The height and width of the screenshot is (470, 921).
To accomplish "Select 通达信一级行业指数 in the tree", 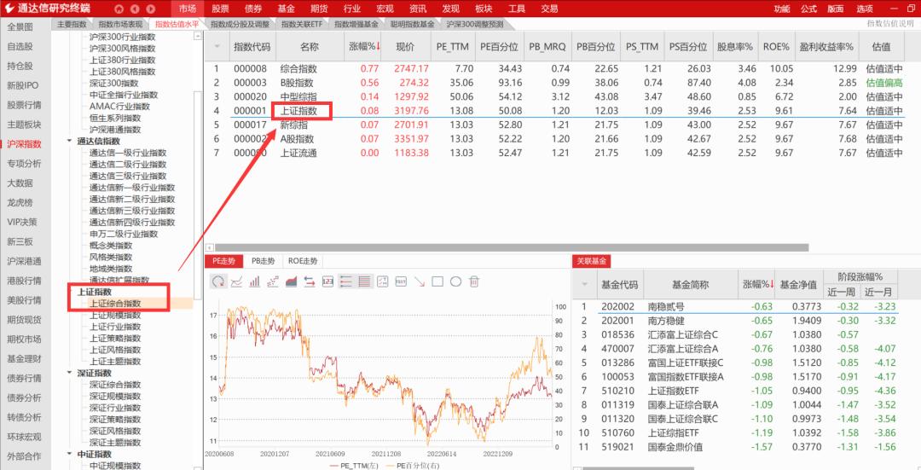I will click(128, 153).
